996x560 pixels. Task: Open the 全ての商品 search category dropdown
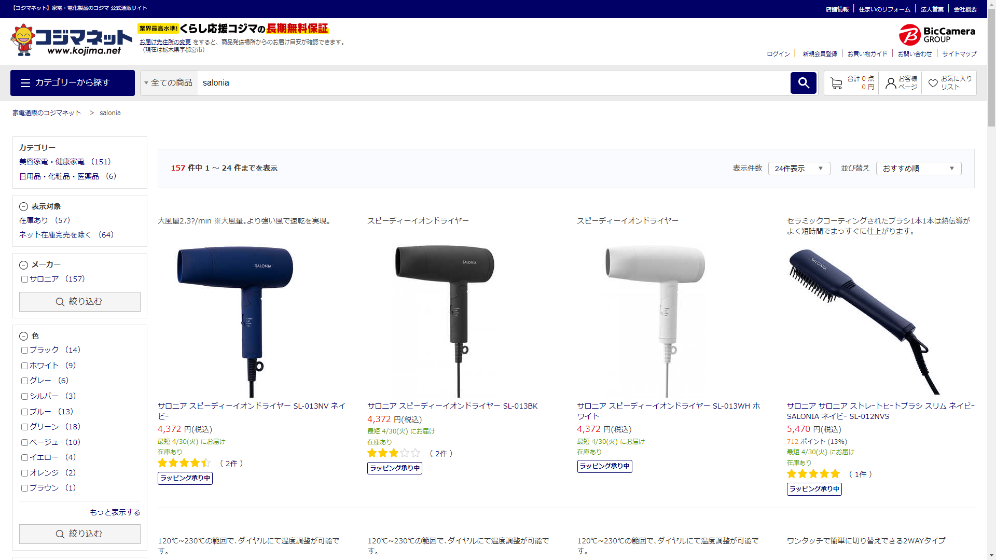click(x=169, y=83)
